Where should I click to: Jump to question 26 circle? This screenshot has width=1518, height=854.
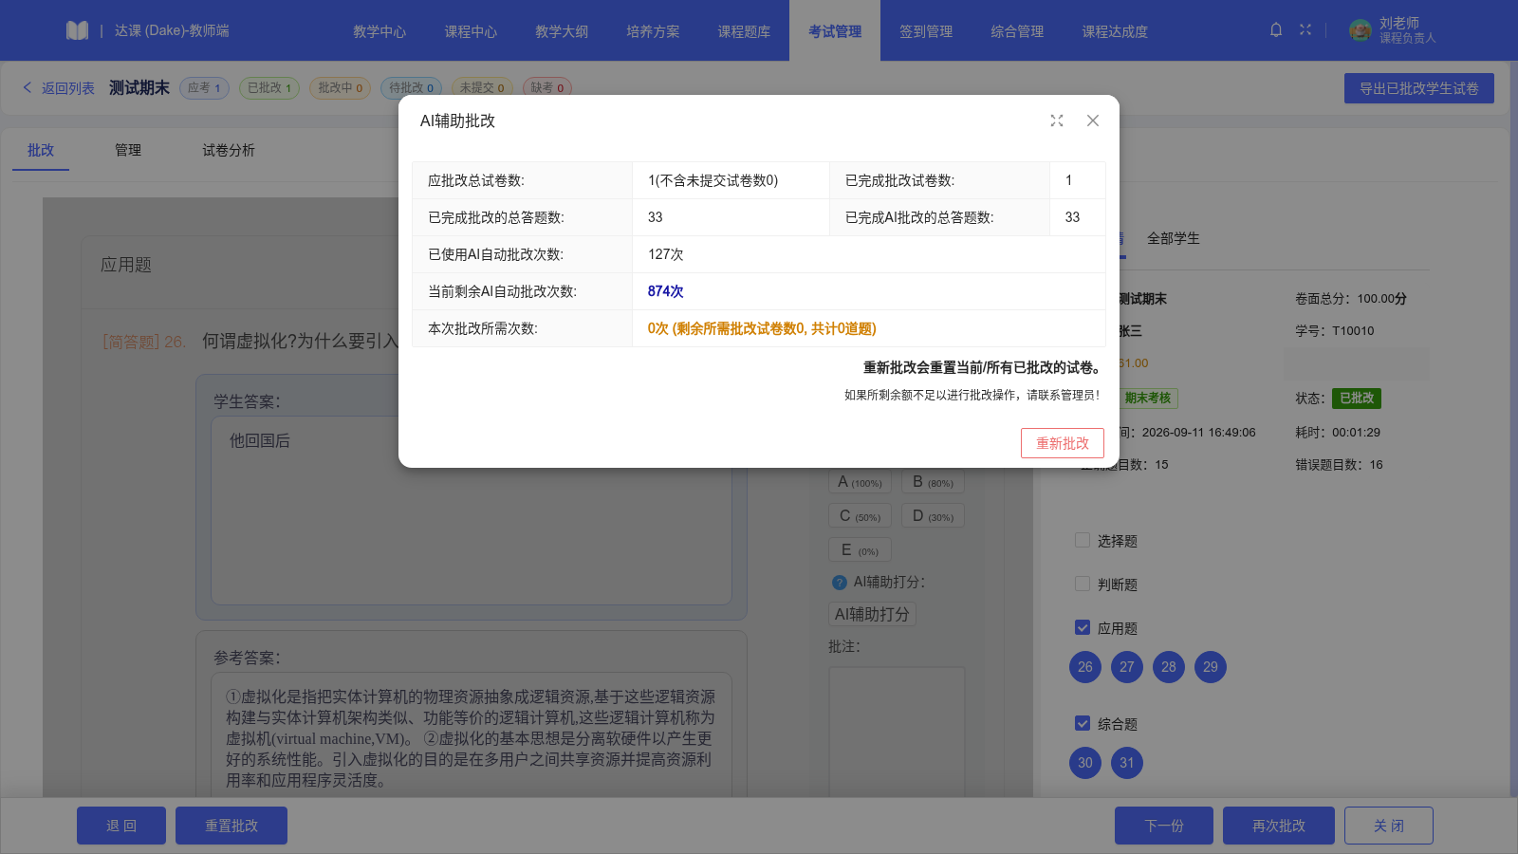click(1085, 667)
